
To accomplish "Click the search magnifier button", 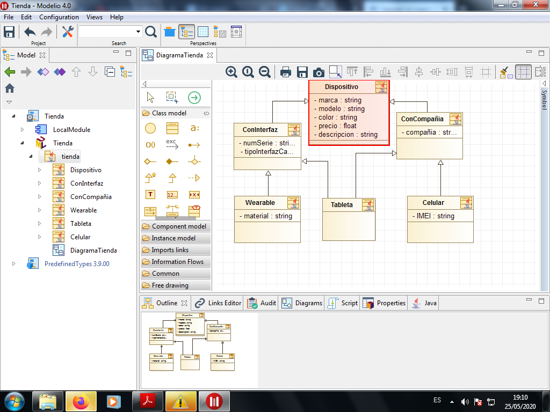I will coord(151,32).
